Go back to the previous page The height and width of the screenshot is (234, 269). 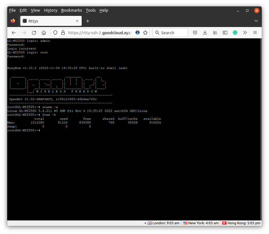pos(14,33)
